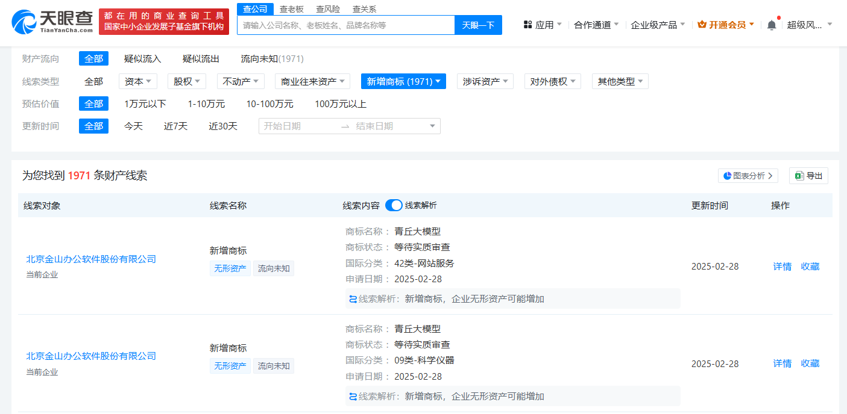This screenshot has height=414, width=847.
Task: Click the 开通会员 crown icon
Action: pyautogui.click(x=702, y=25)
